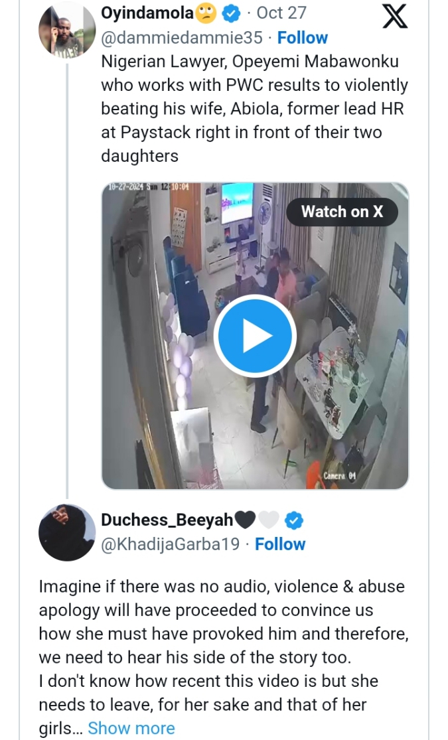
Task: Follow the @KhadijaGarba19 account
Action: point(280,544)
